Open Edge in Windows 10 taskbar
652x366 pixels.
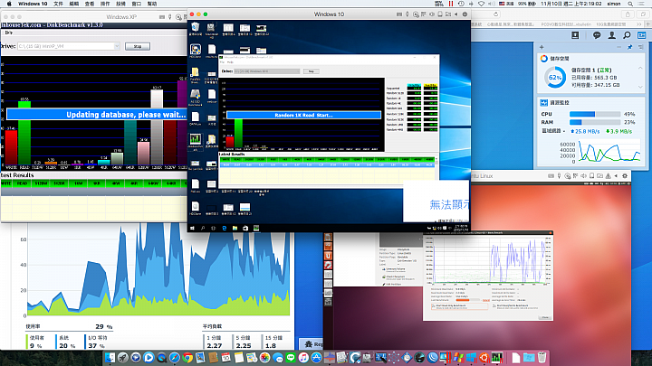[x=225, y=228]
